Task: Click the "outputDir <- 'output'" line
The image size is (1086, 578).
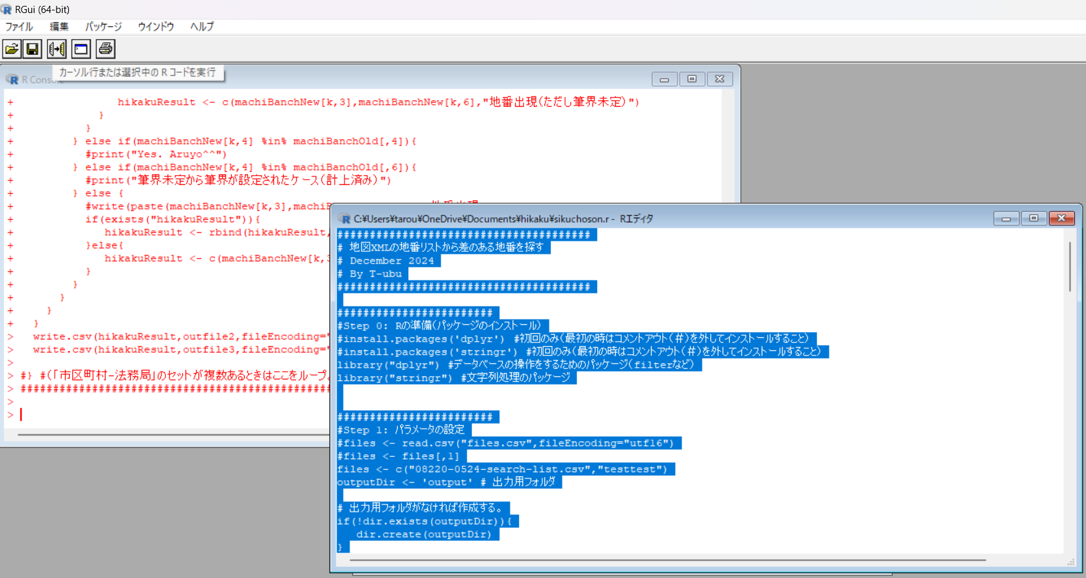Action: [449, 482]
